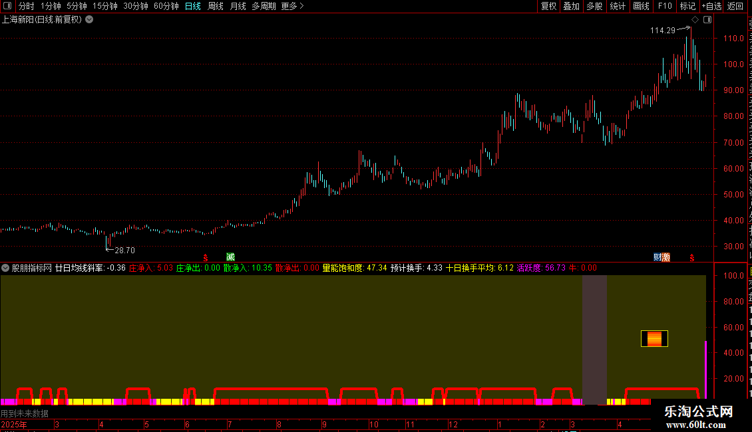The height and width of the screenshot is (432, 752).
Task: Click the 100.0 indicator axis label
Action: (x=734, y=276)
